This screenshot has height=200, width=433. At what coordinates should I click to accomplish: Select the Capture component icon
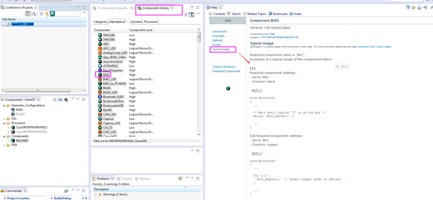tap(100, 119)
